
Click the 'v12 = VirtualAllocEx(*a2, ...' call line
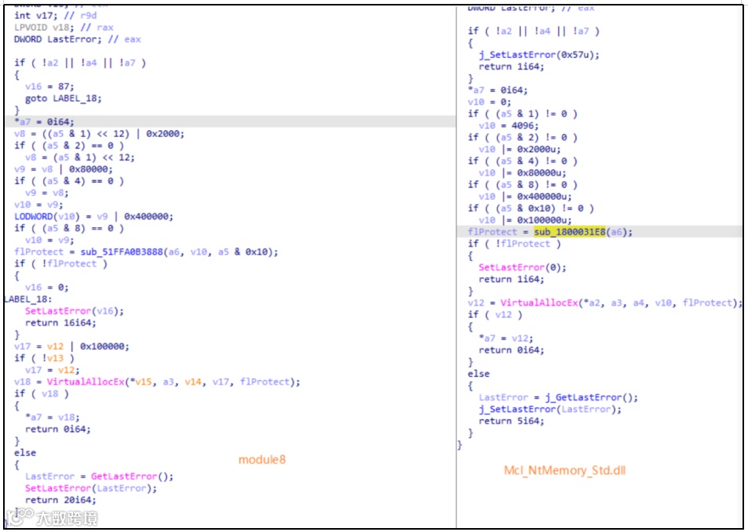coord(605,303)
